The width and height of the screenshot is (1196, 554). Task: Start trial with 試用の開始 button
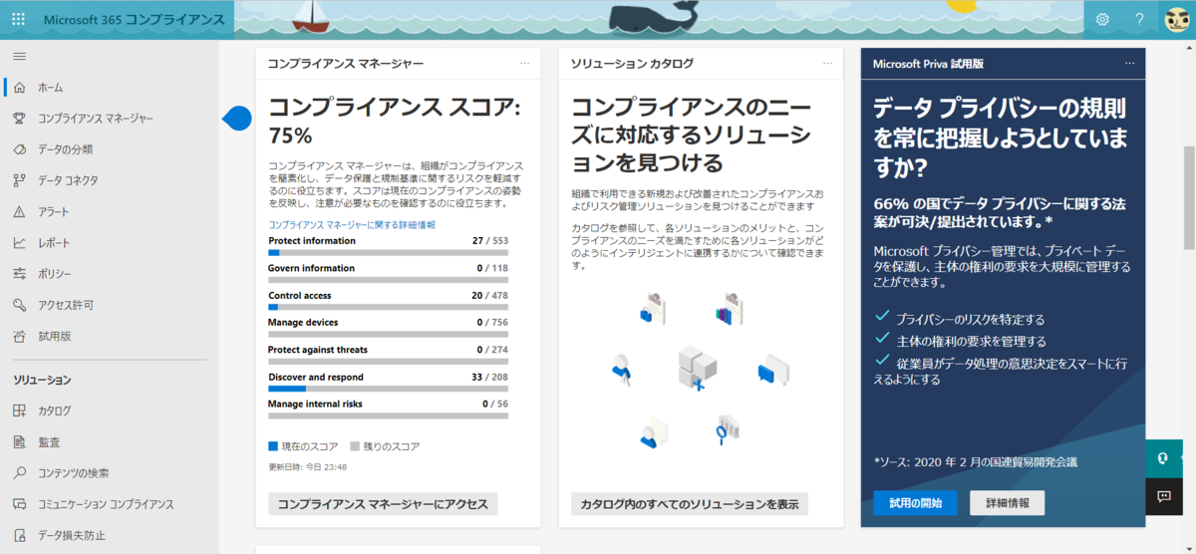point(915,503)
